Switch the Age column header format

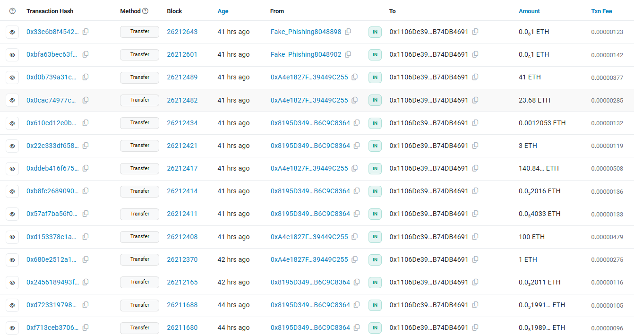coord(223,11)
